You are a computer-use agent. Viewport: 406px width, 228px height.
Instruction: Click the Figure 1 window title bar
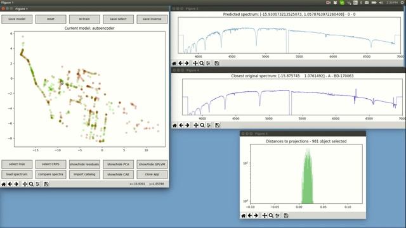[x=84, y=8]
